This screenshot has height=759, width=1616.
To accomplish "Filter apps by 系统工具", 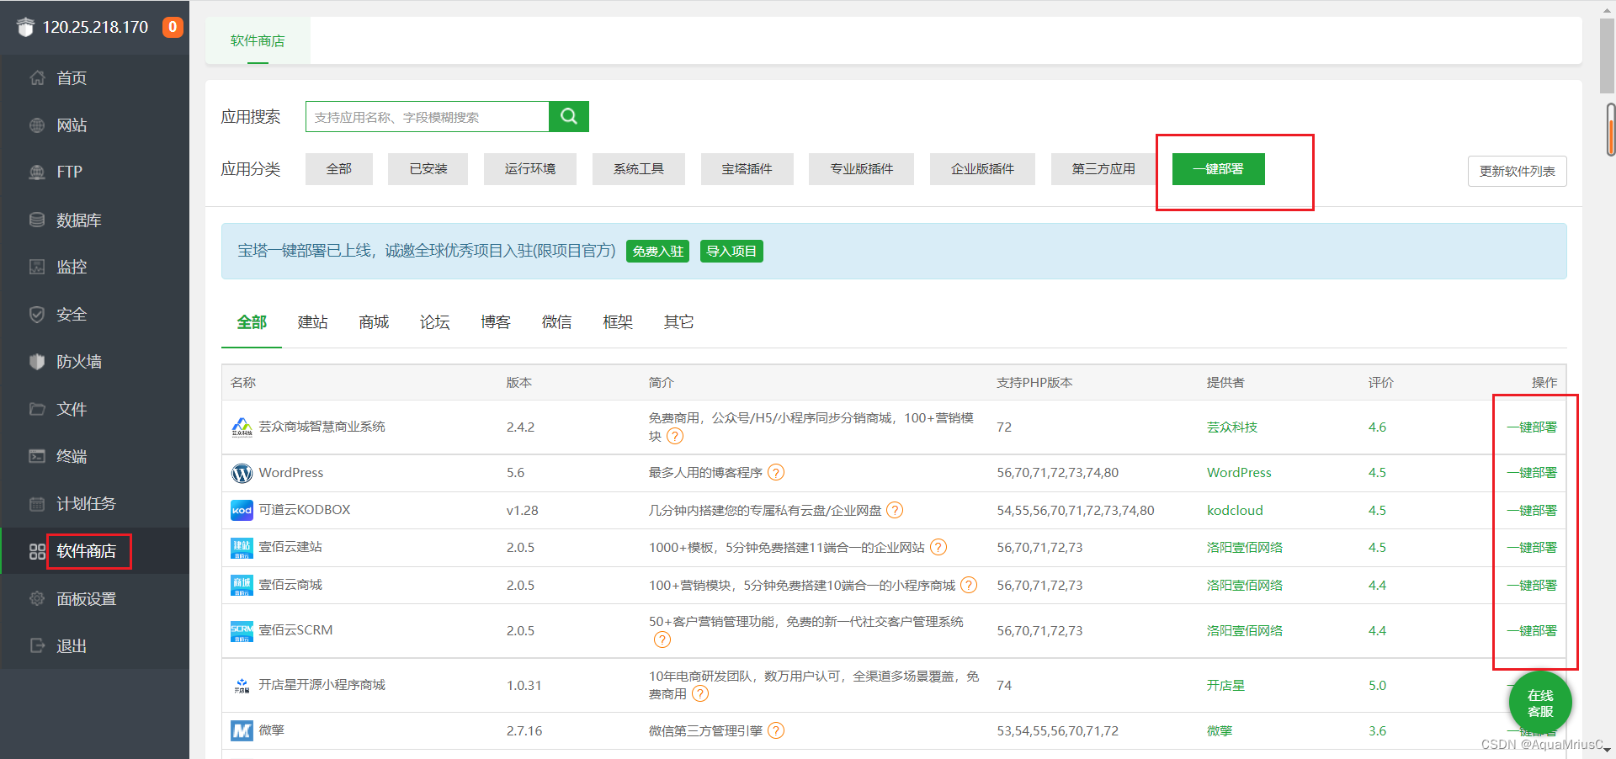I will point(639,169).
